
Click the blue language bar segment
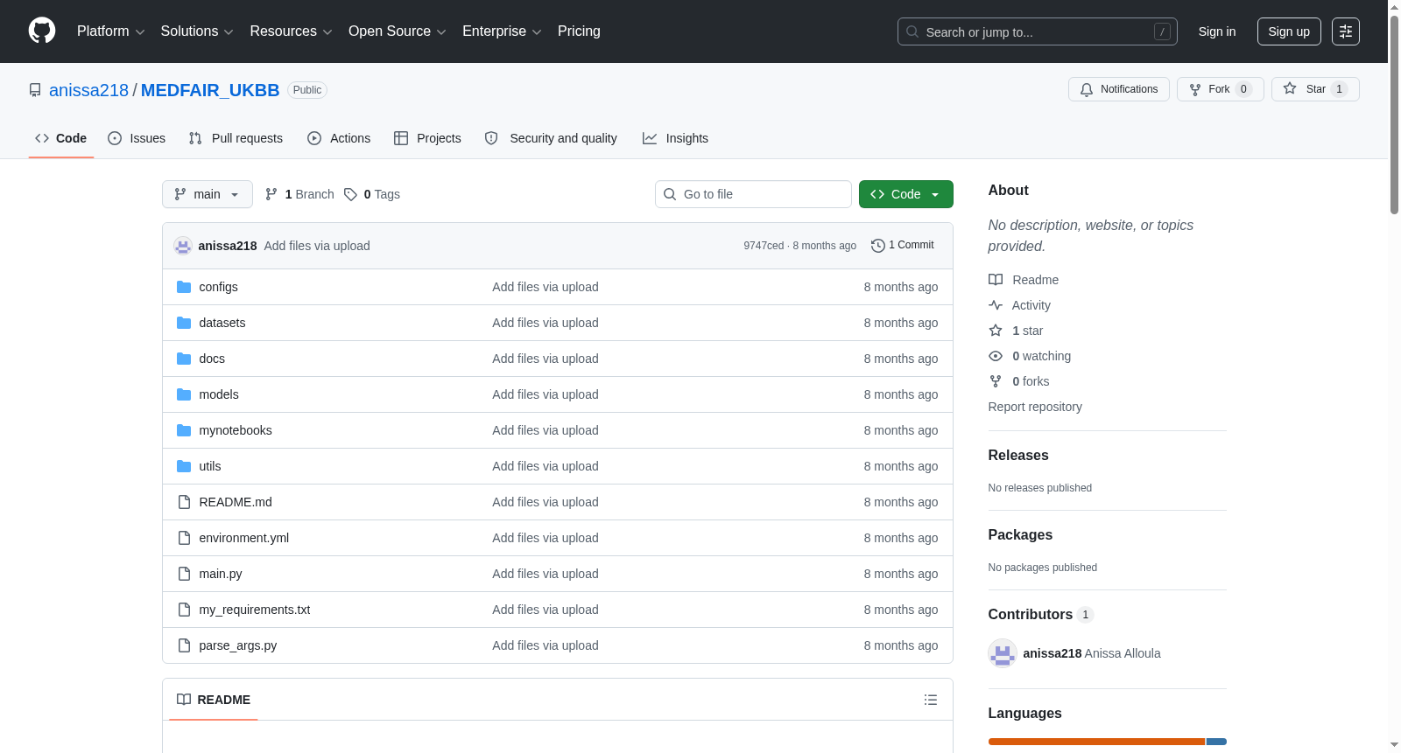1216,742
